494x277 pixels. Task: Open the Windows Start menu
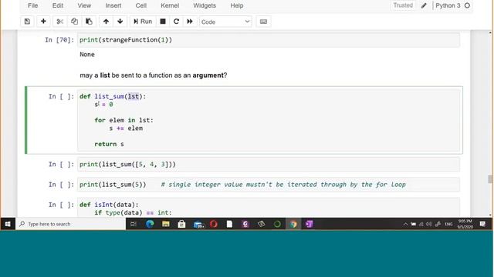[8, 224]
